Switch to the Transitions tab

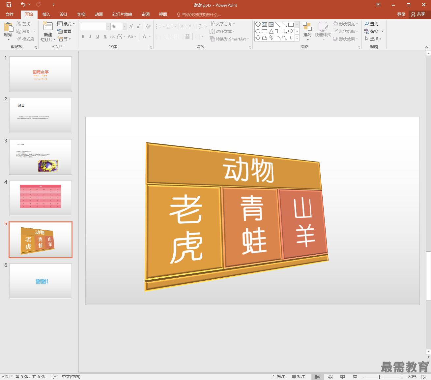tap(81, 14)
